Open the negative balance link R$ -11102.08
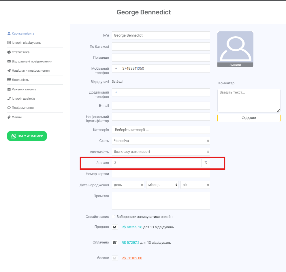This screenshot has width=286, height=272. (132, 258)
